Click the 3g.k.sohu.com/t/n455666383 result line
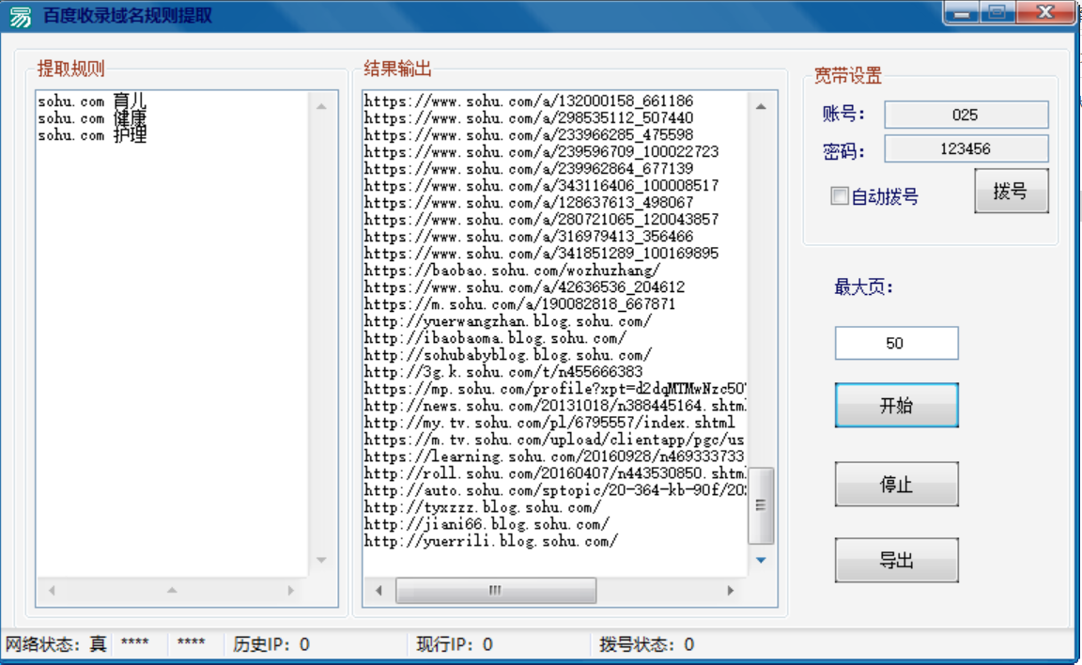The width and height of the screenshot is (1082, 665). pos(503,372)
